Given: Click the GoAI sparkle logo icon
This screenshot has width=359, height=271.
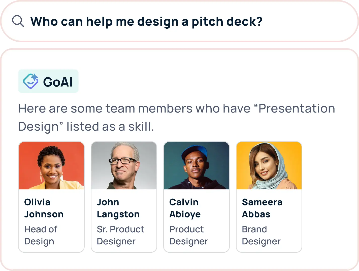Looking at the screenshot, I should coord(31,81).
